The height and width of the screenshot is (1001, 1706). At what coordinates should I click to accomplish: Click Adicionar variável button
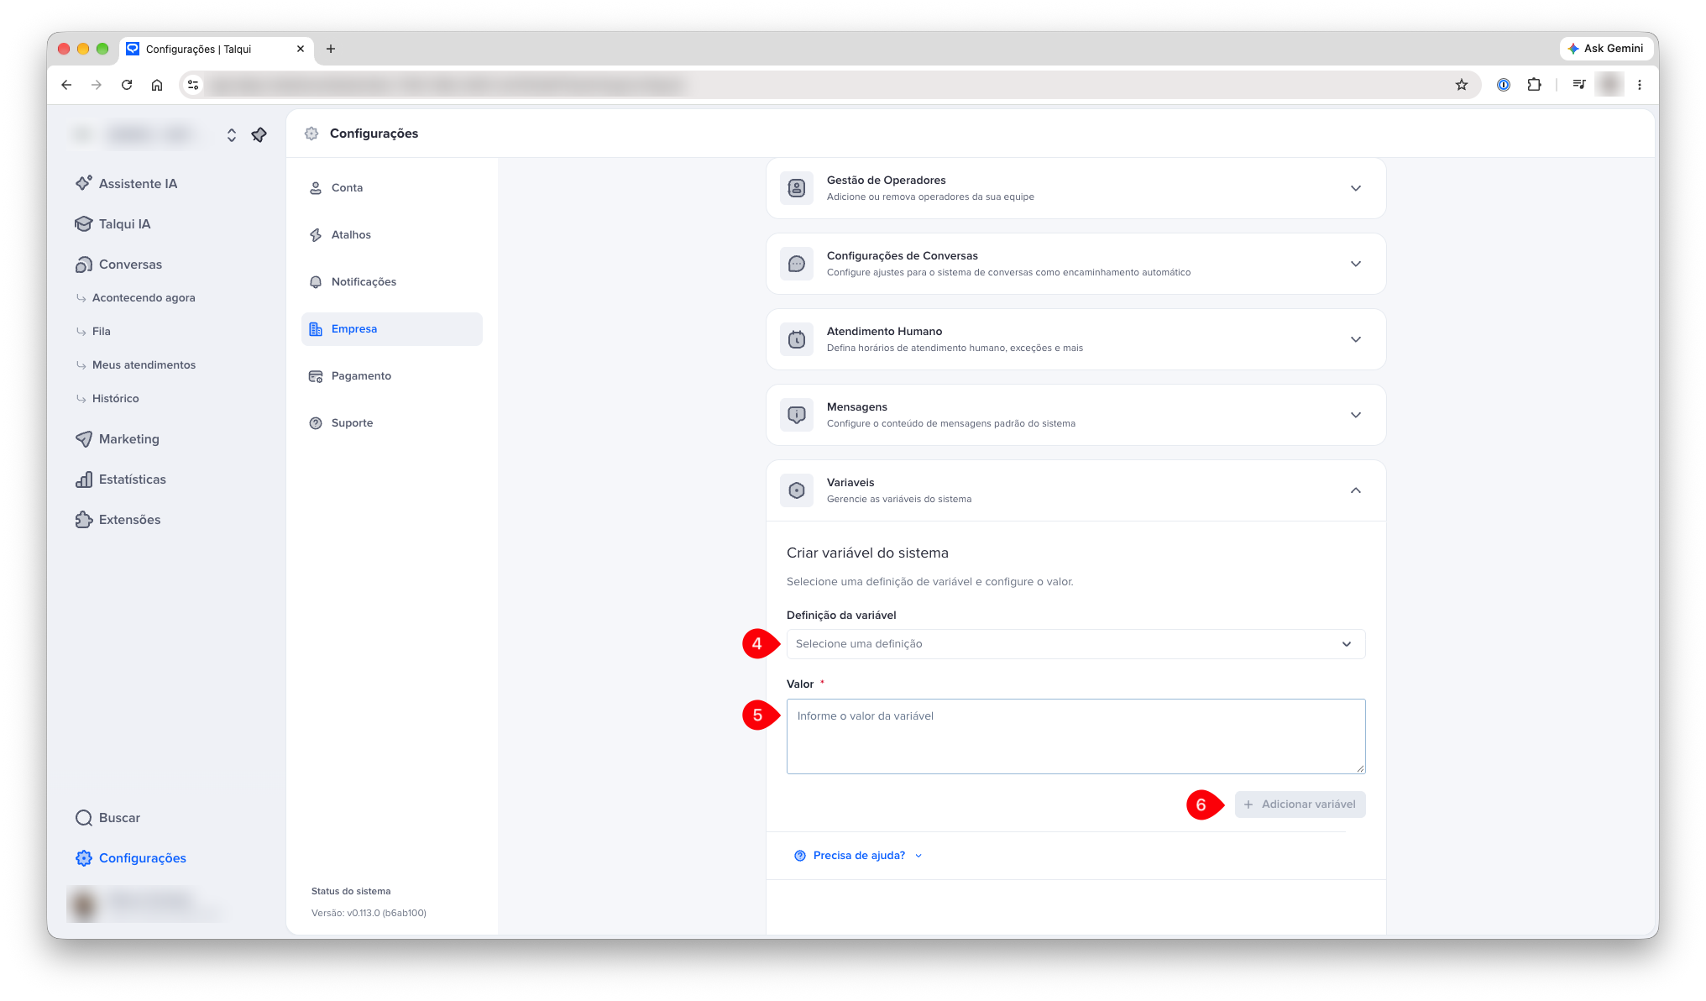[1300, 804]
